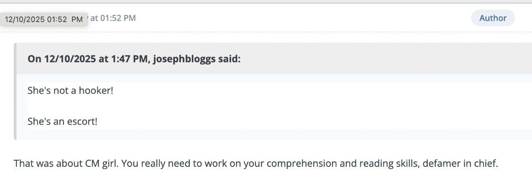
Task: Click the quoted line "She's not a hooker!"
Action: tap(67, 91)
